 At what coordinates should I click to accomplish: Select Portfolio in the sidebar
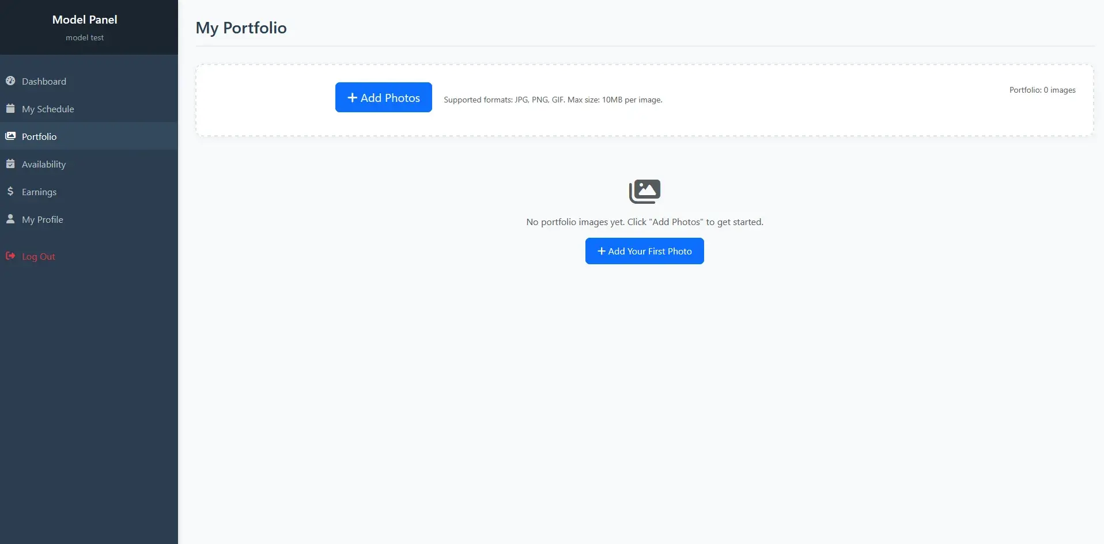point(39,137)
